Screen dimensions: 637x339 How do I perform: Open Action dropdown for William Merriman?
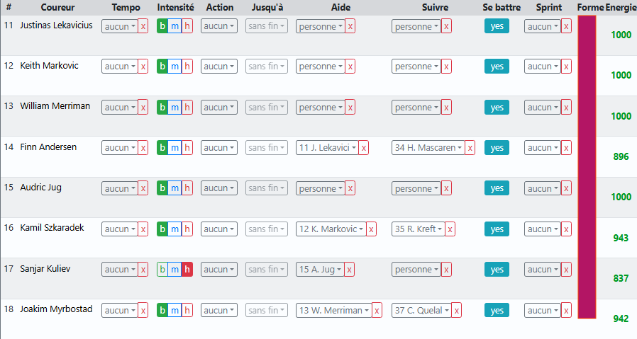click(218, 108)
